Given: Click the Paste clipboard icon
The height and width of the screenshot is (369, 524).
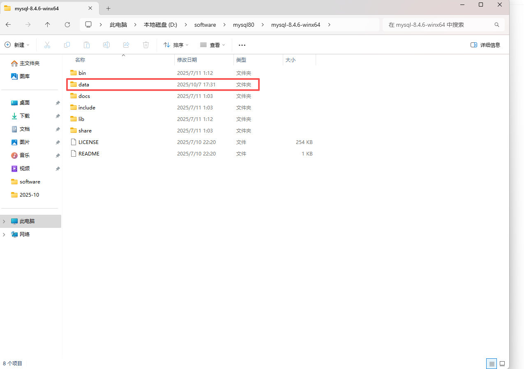Looking at the screenshot, I should 87,45.
